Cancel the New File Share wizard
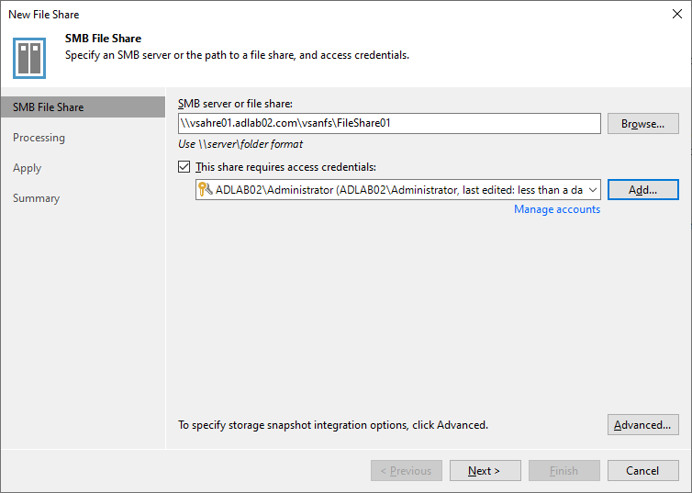The image size is (692, 493). click(x=643, y=471)
